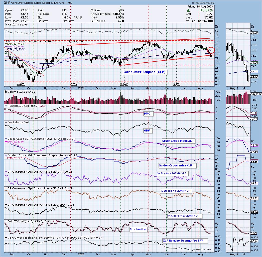Click the 74.34 price tag in side panel
The height and width of the screenshot is (257, 262).
tap(254, 63)
